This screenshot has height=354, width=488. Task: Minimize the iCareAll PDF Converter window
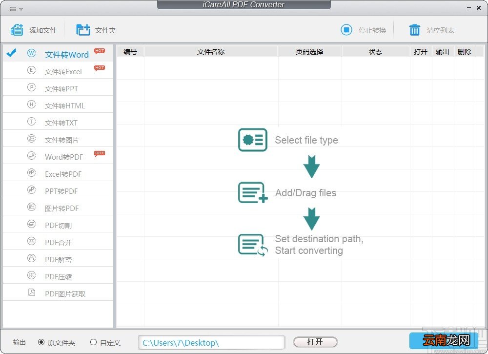[468, 8]
